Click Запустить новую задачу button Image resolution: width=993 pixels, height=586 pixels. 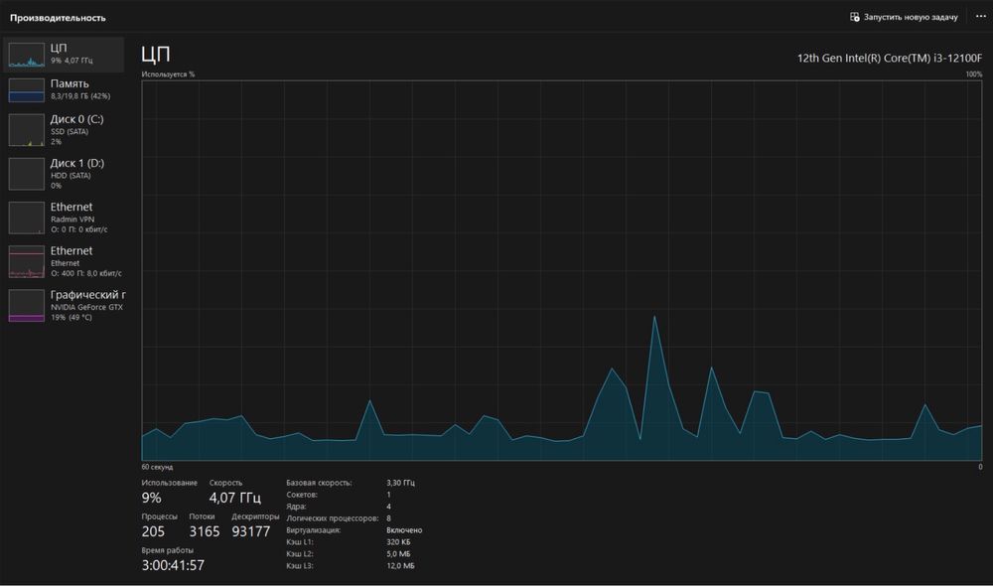[904, 17]
